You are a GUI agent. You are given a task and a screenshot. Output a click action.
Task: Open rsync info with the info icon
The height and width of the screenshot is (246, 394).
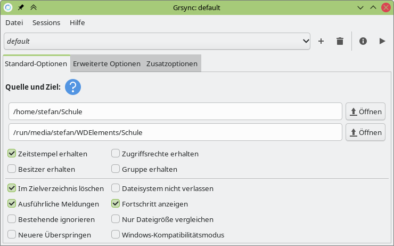pyautogui.click(x=363, y=41)
